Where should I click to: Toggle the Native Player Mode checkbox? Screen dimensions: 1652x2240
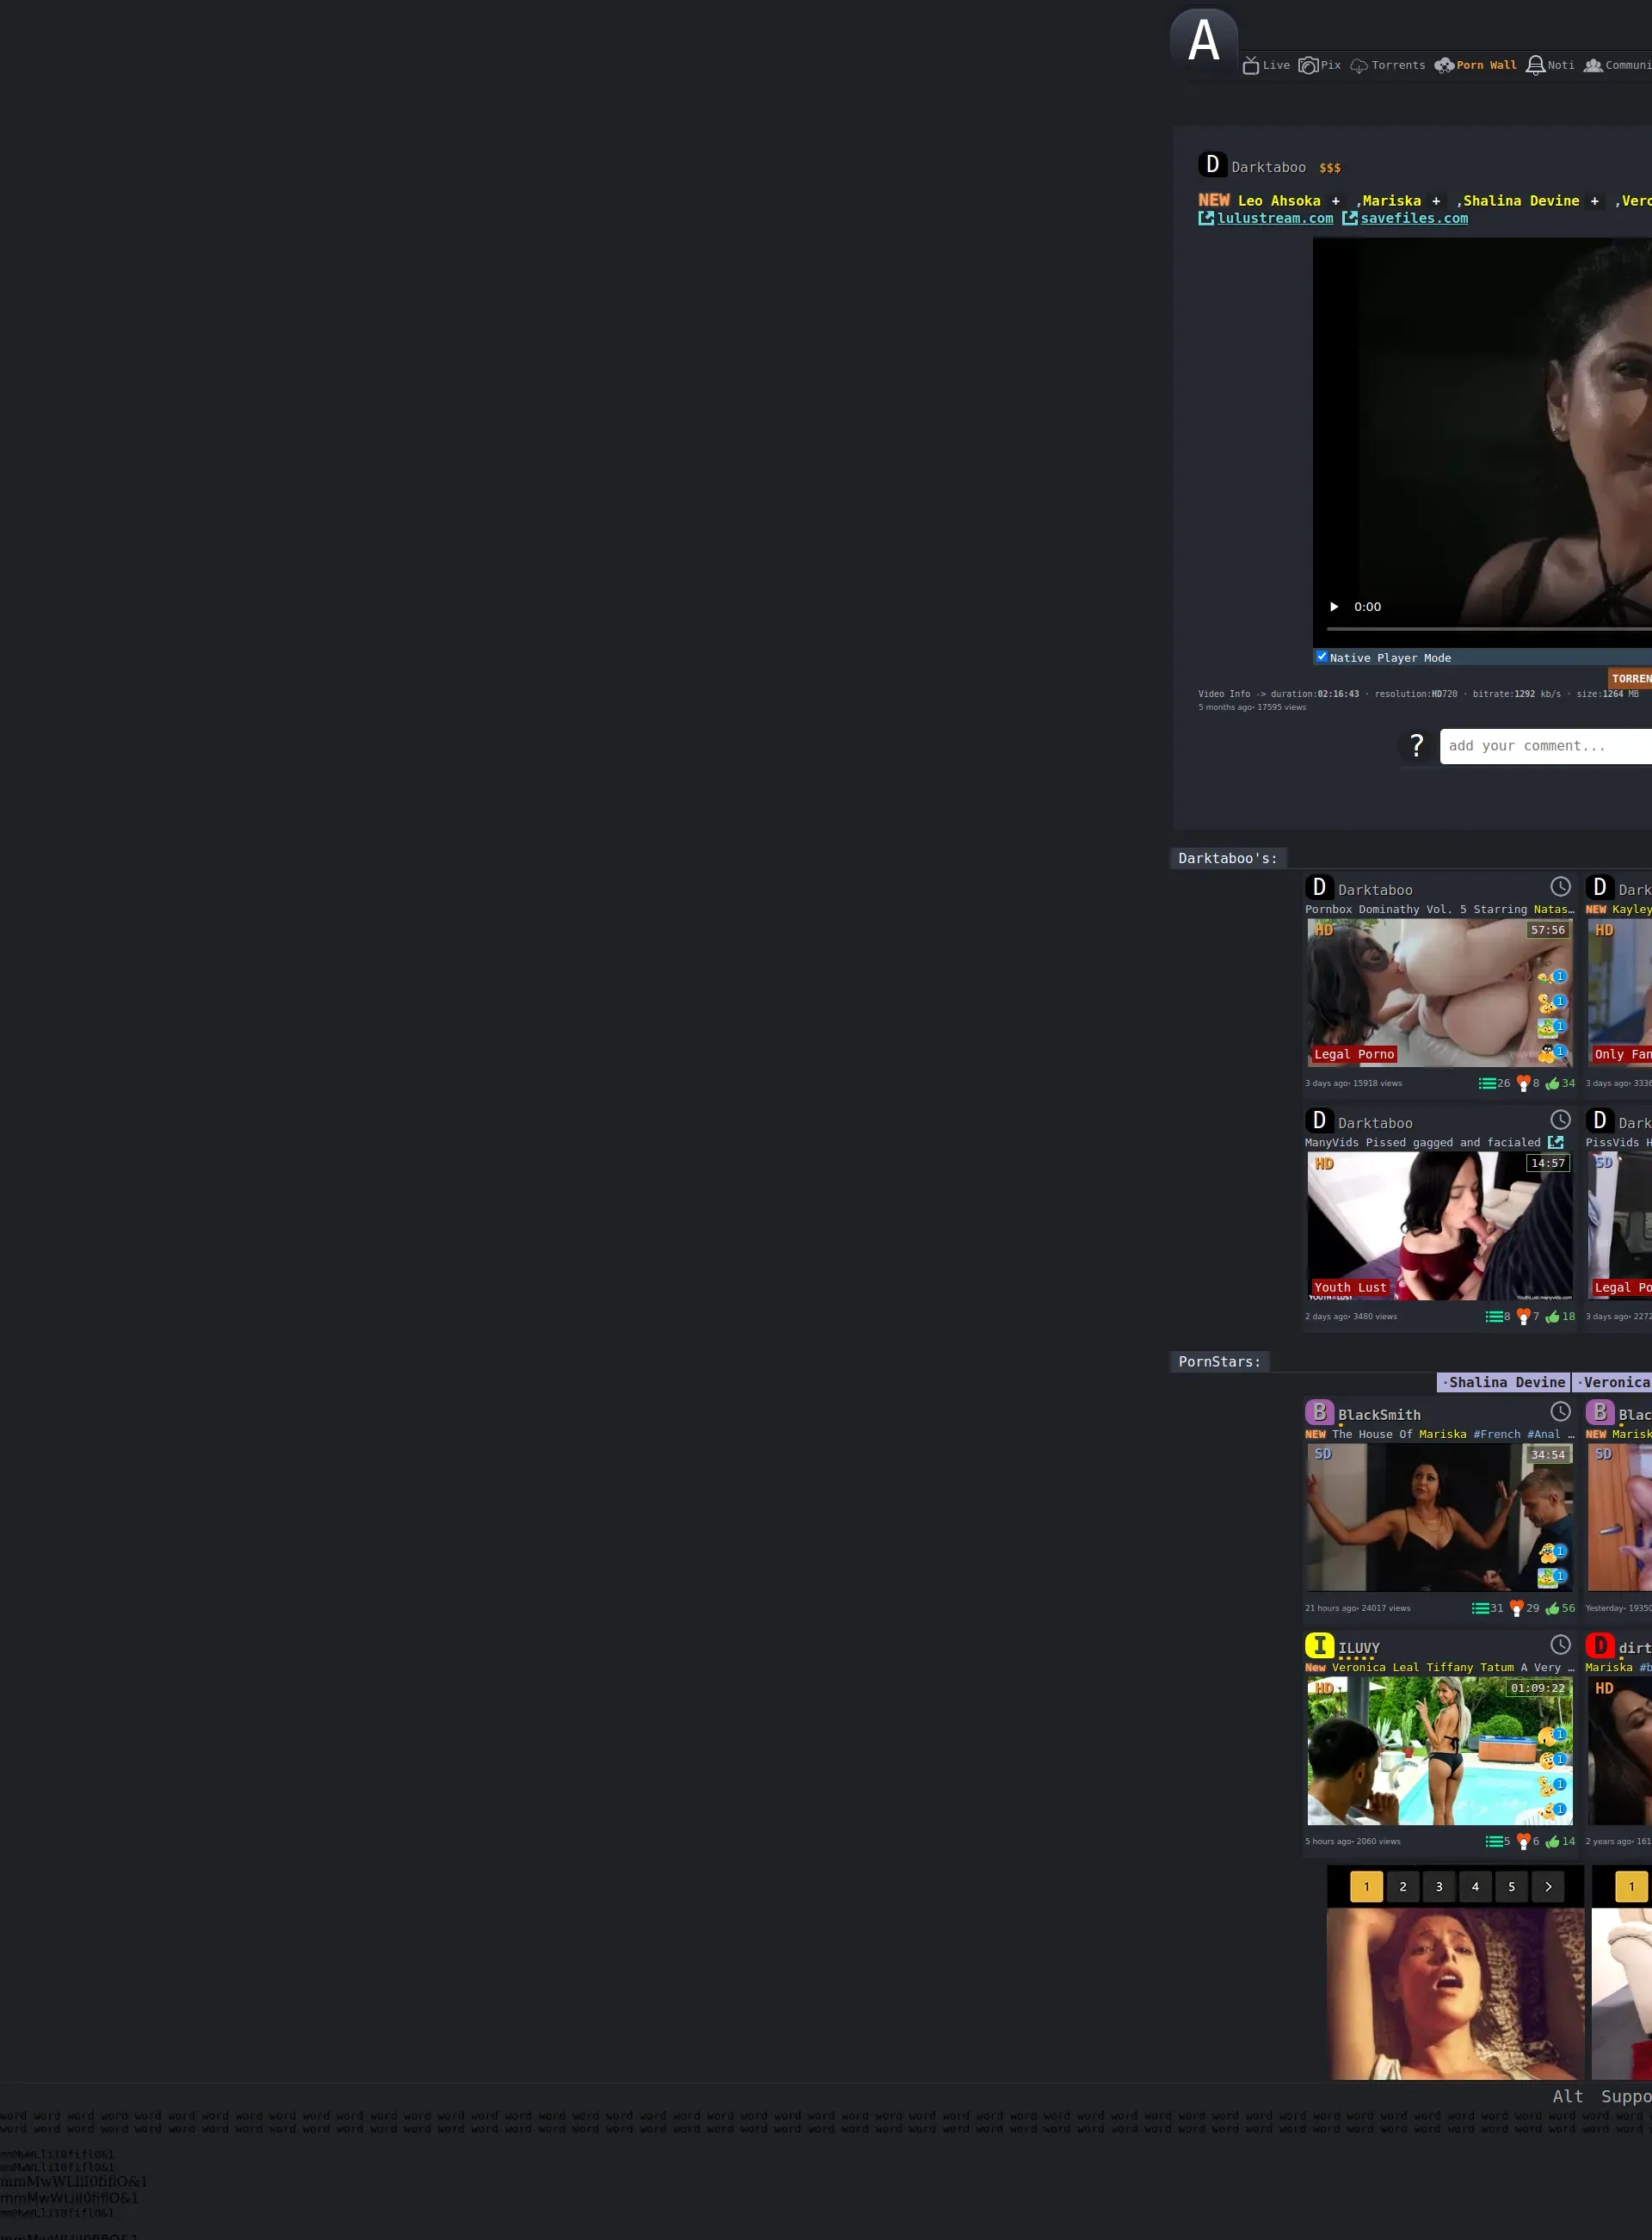(1322, 657)
